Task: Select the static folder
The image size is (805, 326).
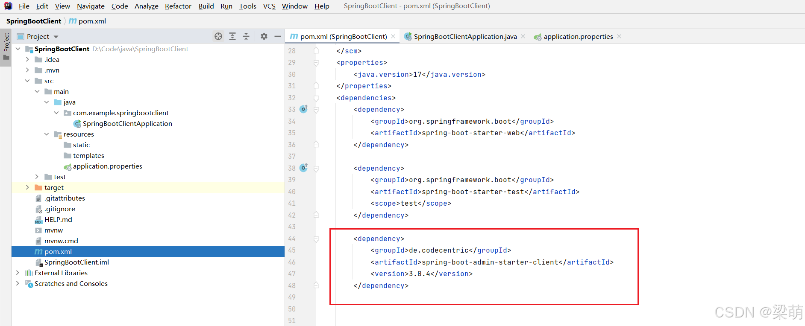Action: (77, 145)
